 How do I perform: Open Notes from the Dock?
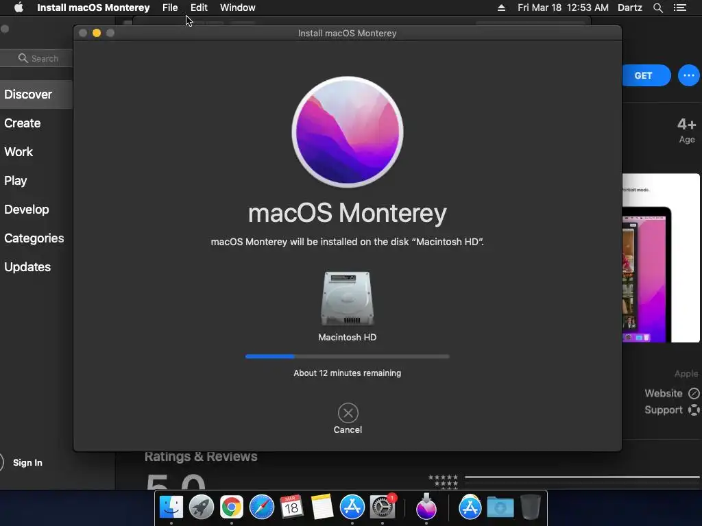tap(322, 508)
